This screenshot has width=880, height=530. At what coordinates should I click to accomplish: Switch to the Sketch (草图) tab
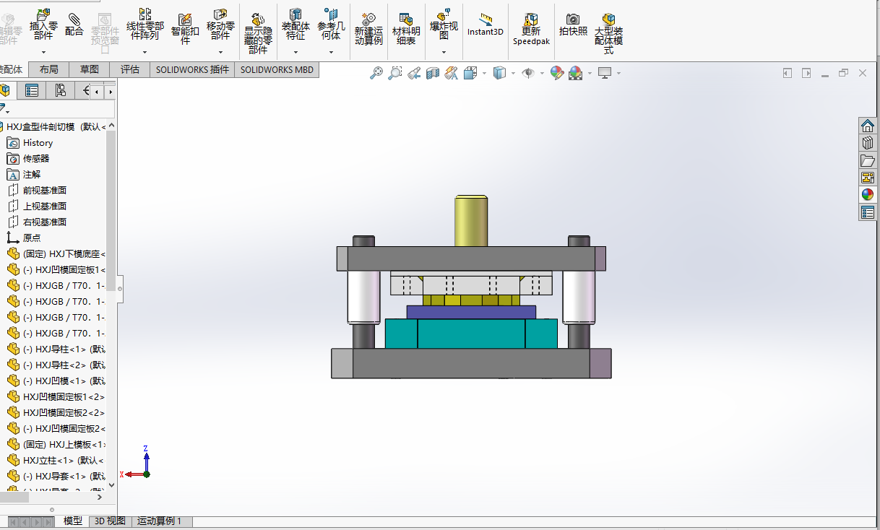pyautogui.click(x=90, y=69)
